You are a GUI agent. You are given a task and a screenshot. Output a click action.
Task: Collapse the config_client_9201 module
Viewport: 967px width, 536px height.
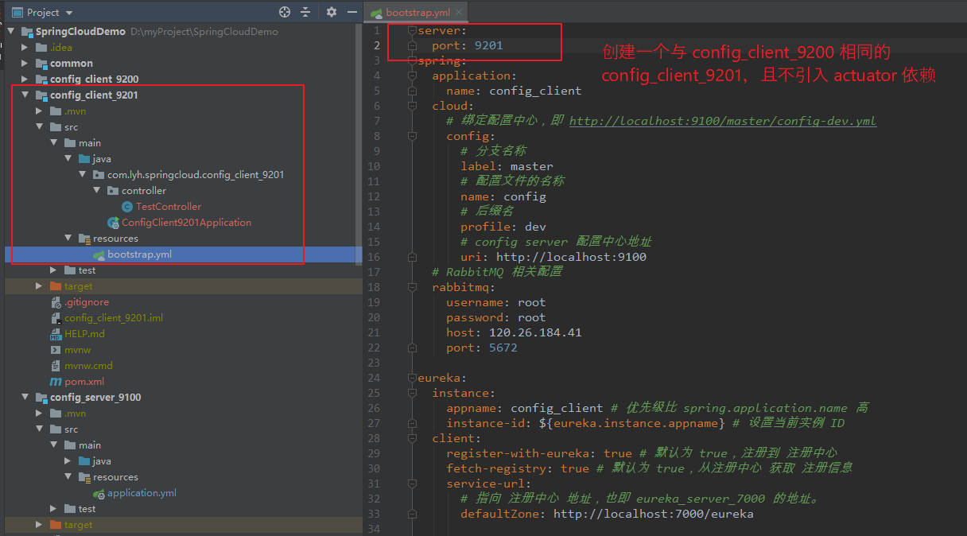pos(25,95)
